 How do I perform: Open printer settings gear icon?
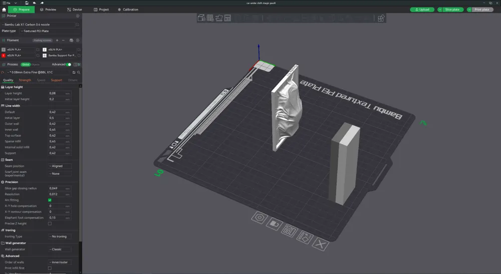pyautogui.click(x=78, y=16)
